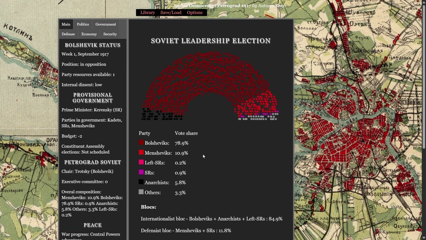Switch to the Main tab
The image size is (426, 240).
pyautogui.click(x=66, y=24)
